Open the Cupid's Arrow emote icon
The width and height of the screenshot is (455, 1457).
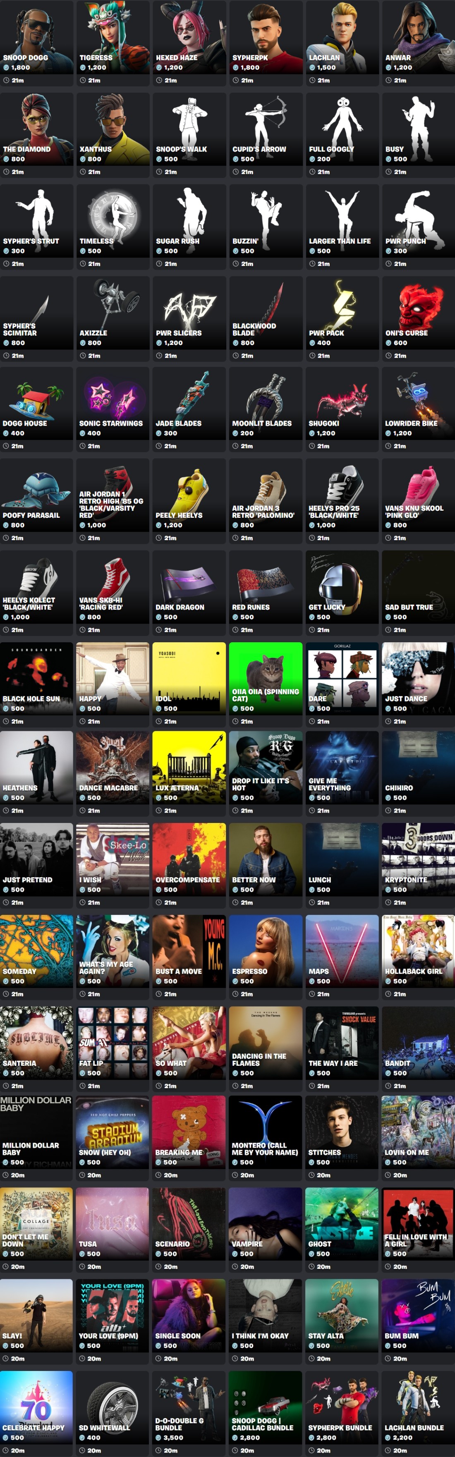tap(266, 129)
